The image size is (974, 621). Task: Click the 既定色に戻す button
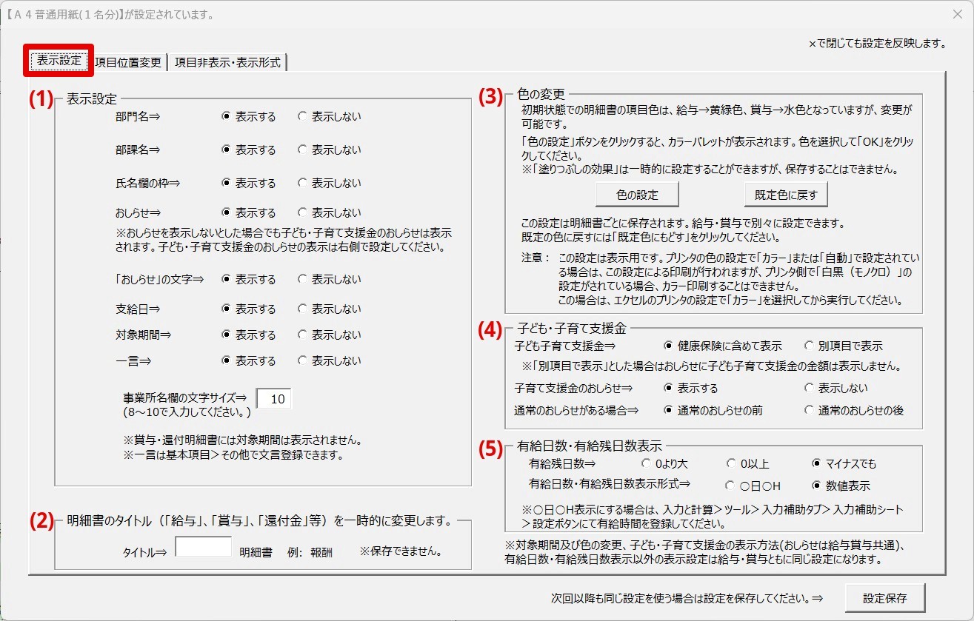786,195
